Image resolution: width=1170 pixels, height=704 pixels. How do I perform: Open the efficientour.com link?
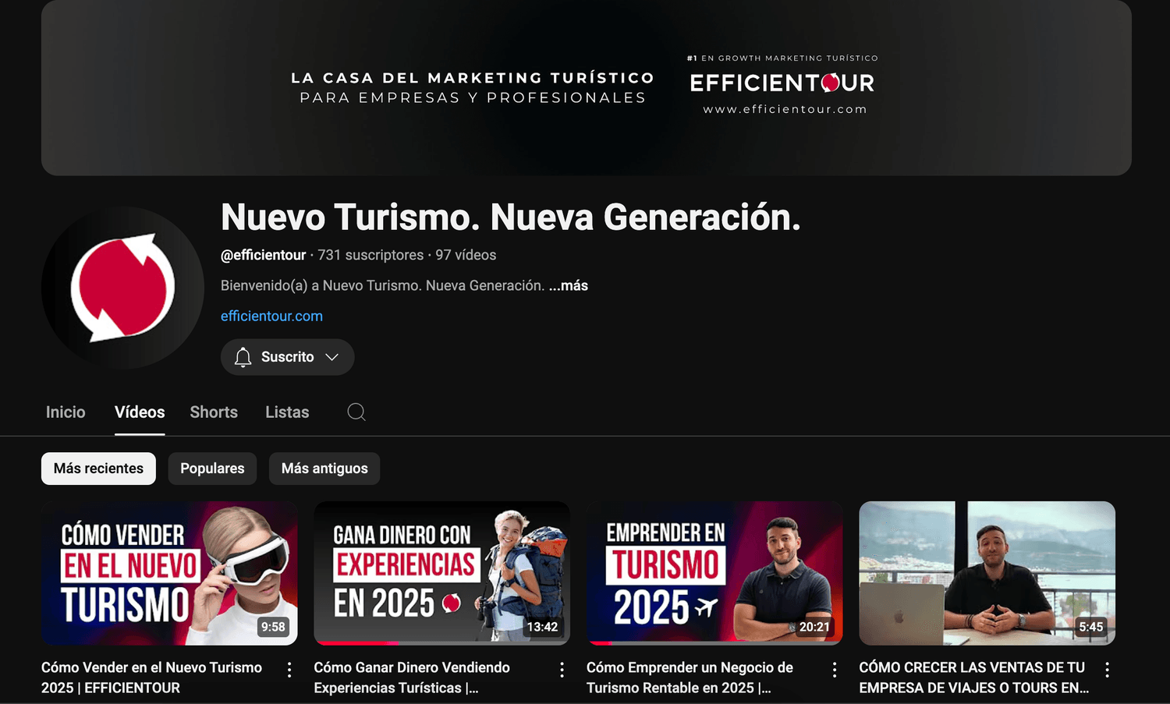[x=271, y=317]
